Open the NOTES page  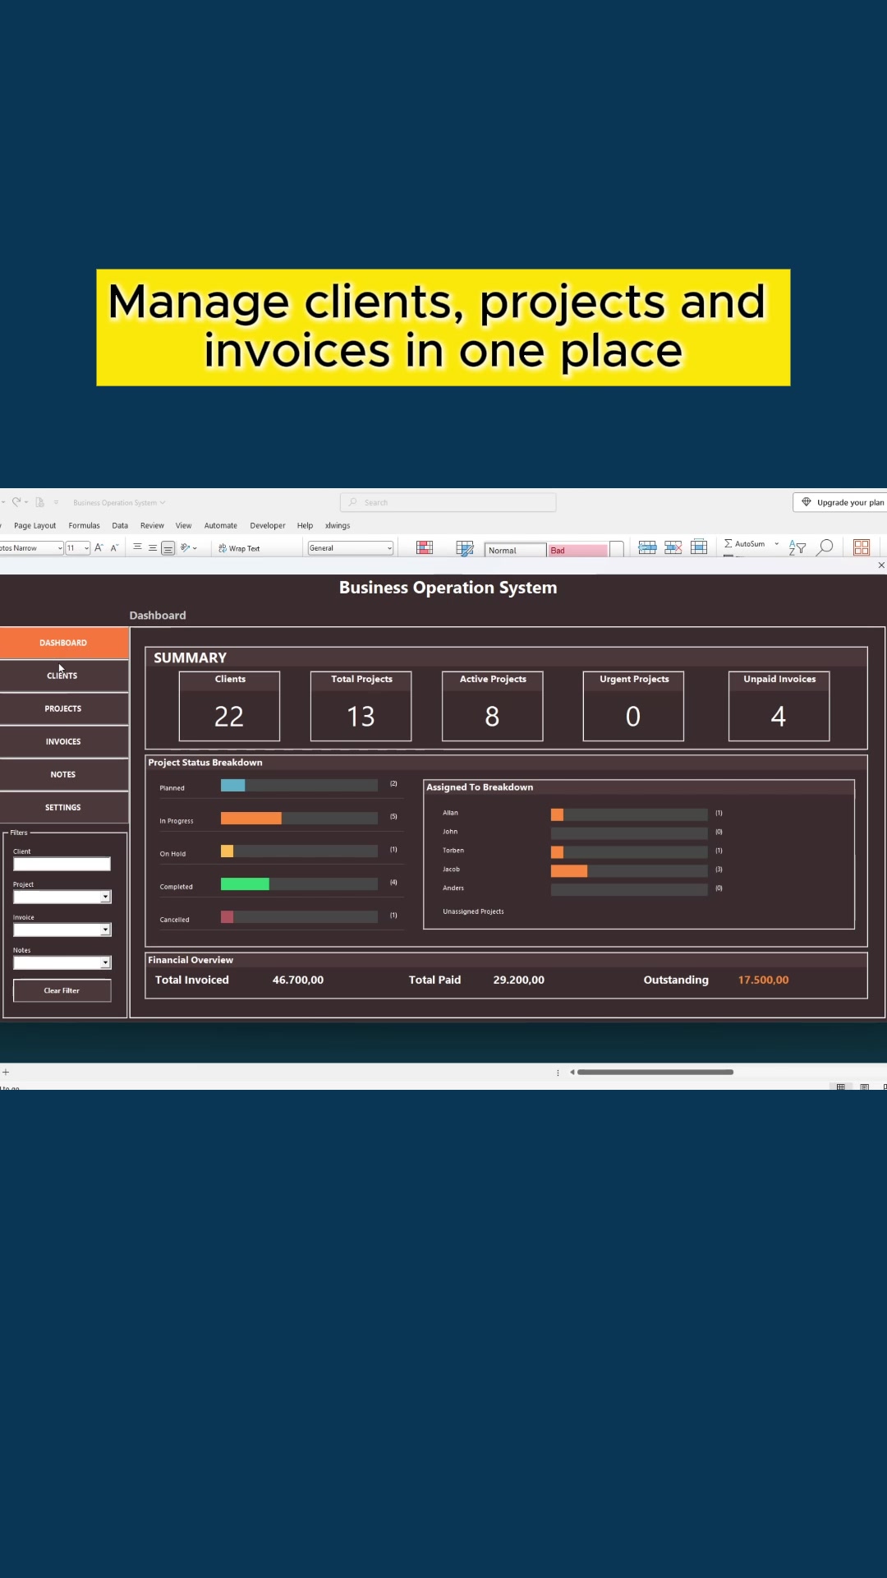tap(64, 774)
